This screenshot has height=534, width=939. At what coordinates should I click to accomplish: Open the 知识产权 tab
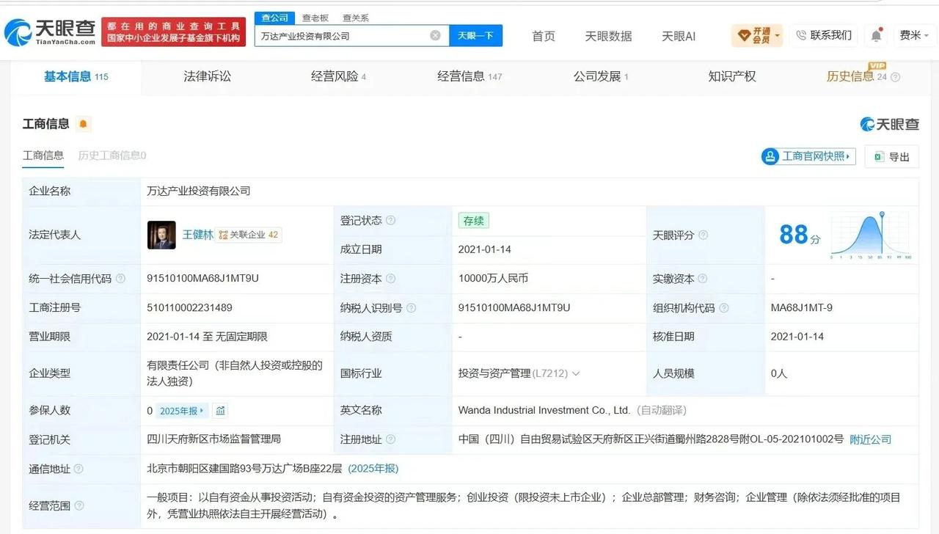point(732,76)
